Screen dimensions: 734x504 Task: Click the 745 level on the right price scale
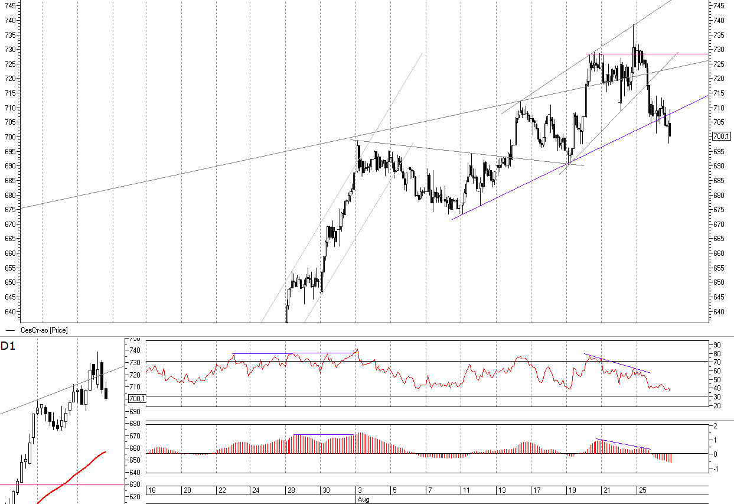(x=719, y=5)
